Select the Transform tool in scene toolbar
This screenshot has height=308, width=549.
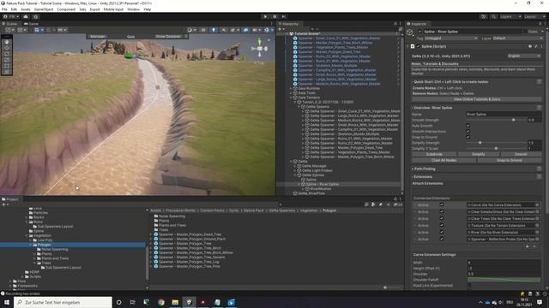click(7, 72)
